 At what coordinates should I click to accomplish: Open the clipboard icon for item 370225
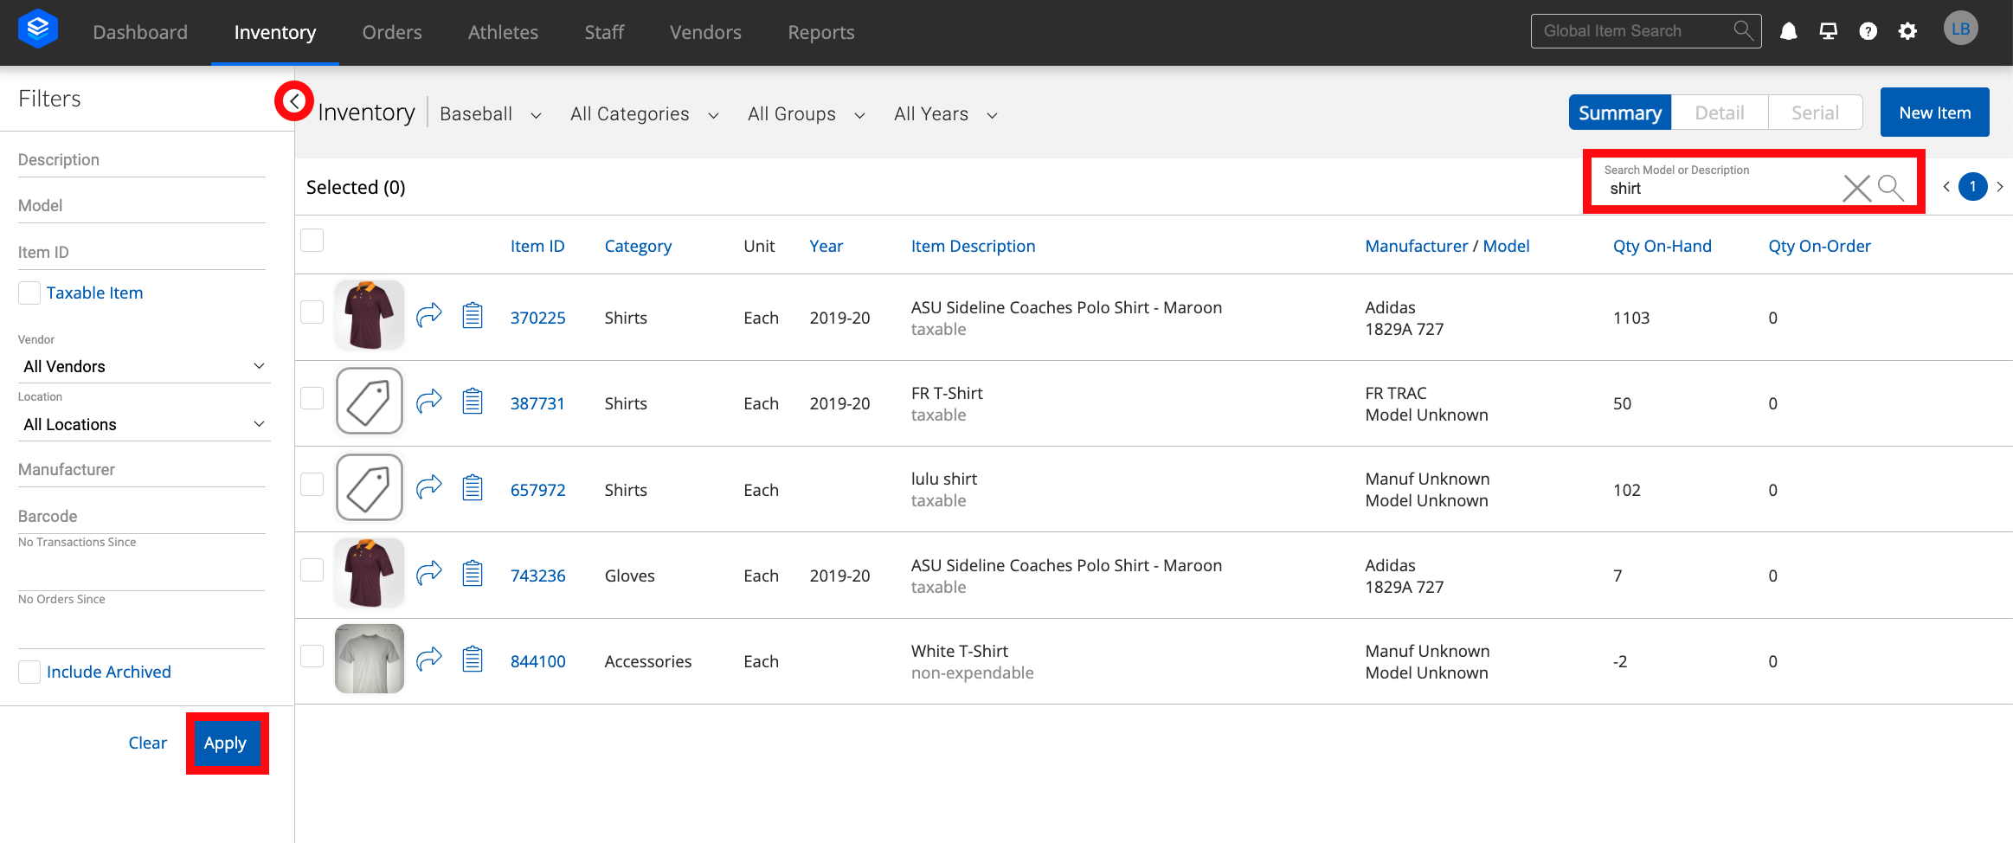point(473,316)
